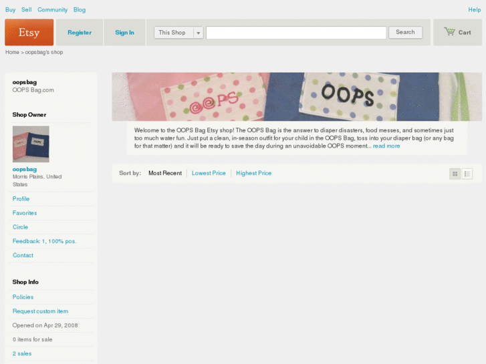Open the 'This Shop' search scope dropdown
The height and width of the screenshot is (364, 486).
[178, 33]
